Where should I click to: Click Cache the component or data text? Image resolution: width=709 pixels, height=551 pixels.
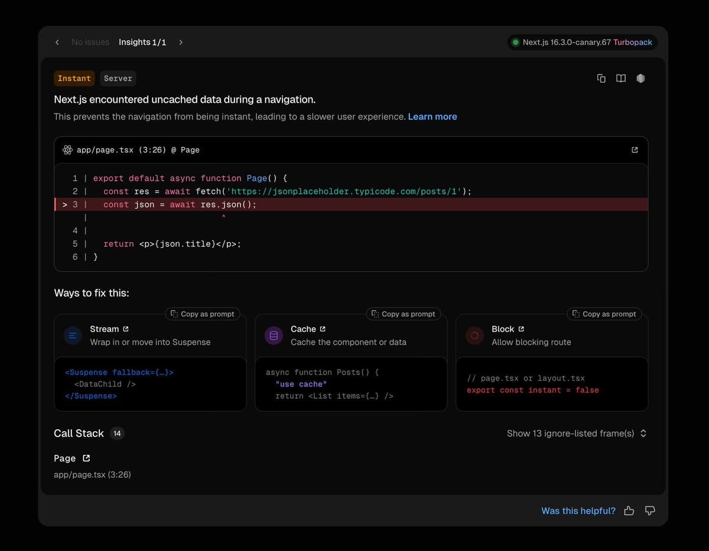[349, 342]
